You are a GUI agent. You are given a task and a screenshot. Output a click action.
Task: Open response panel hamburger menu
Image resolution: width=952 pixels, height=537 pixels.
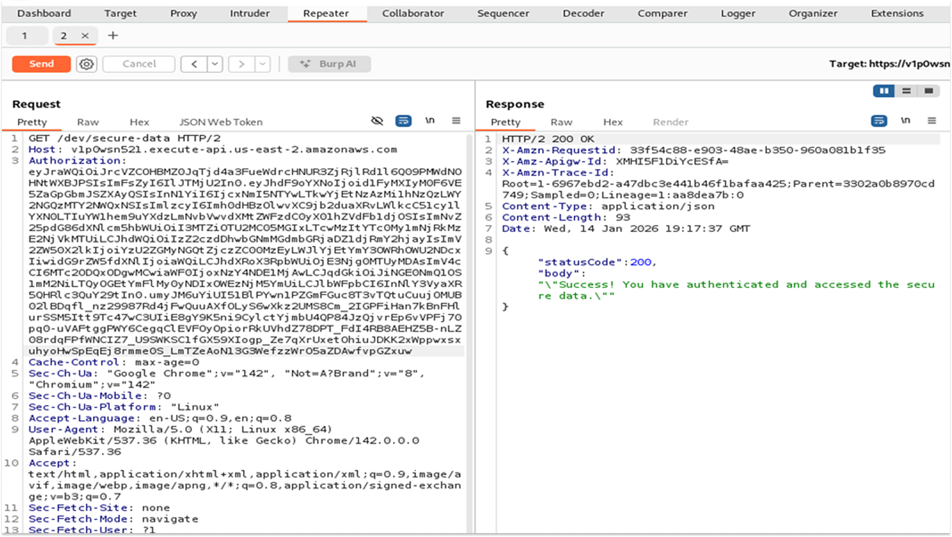point(932,121)
